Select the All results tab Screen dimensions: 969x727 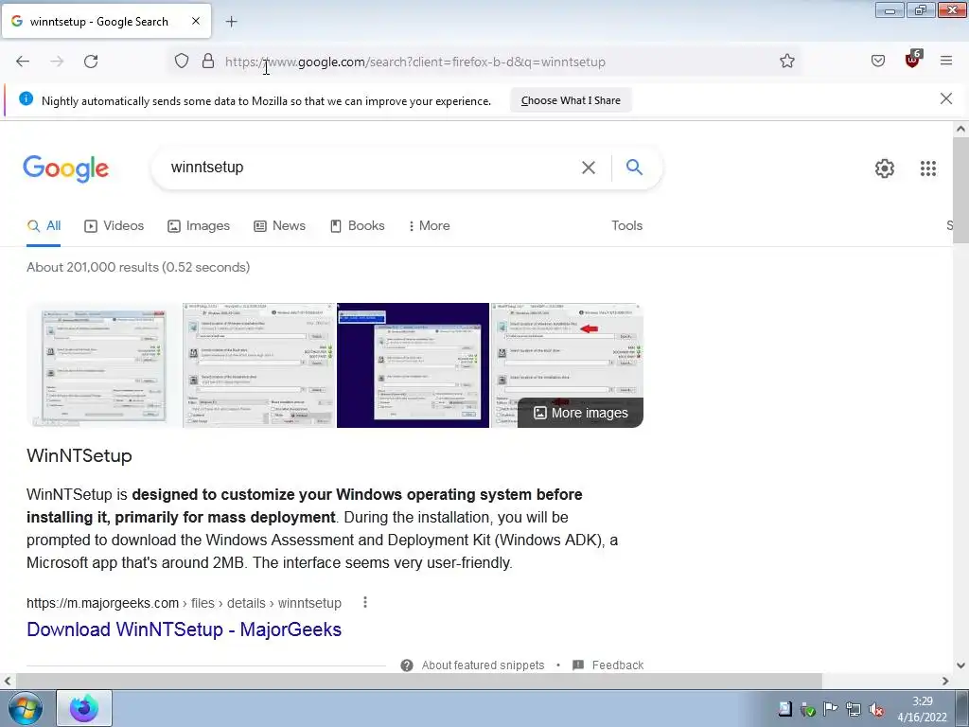(x=44, y=226)
